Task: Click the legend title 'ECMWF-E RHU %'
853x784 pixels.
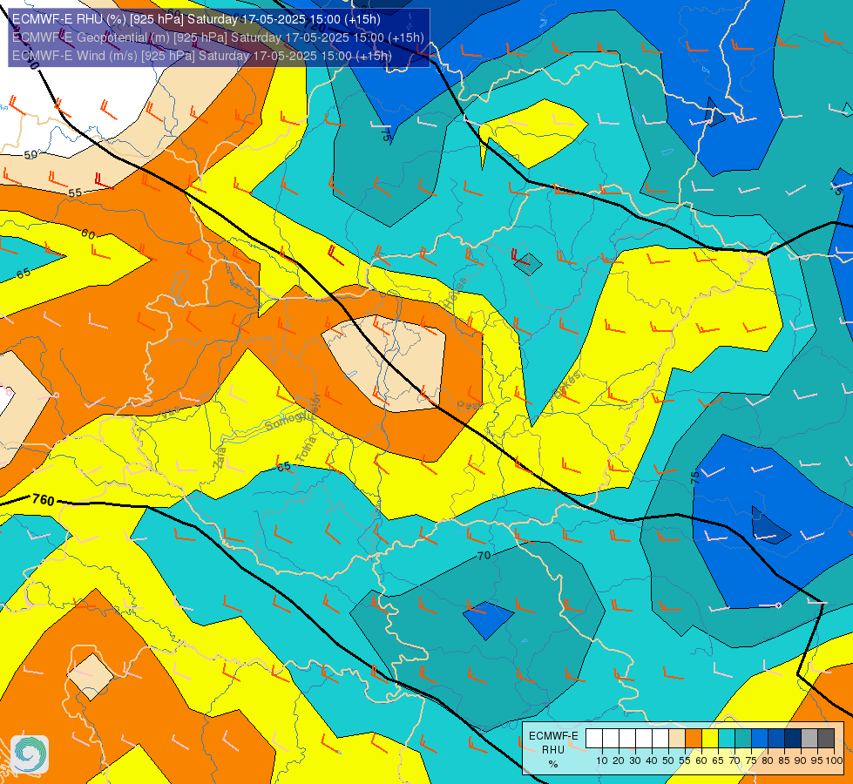Action: tap(553, 750)
